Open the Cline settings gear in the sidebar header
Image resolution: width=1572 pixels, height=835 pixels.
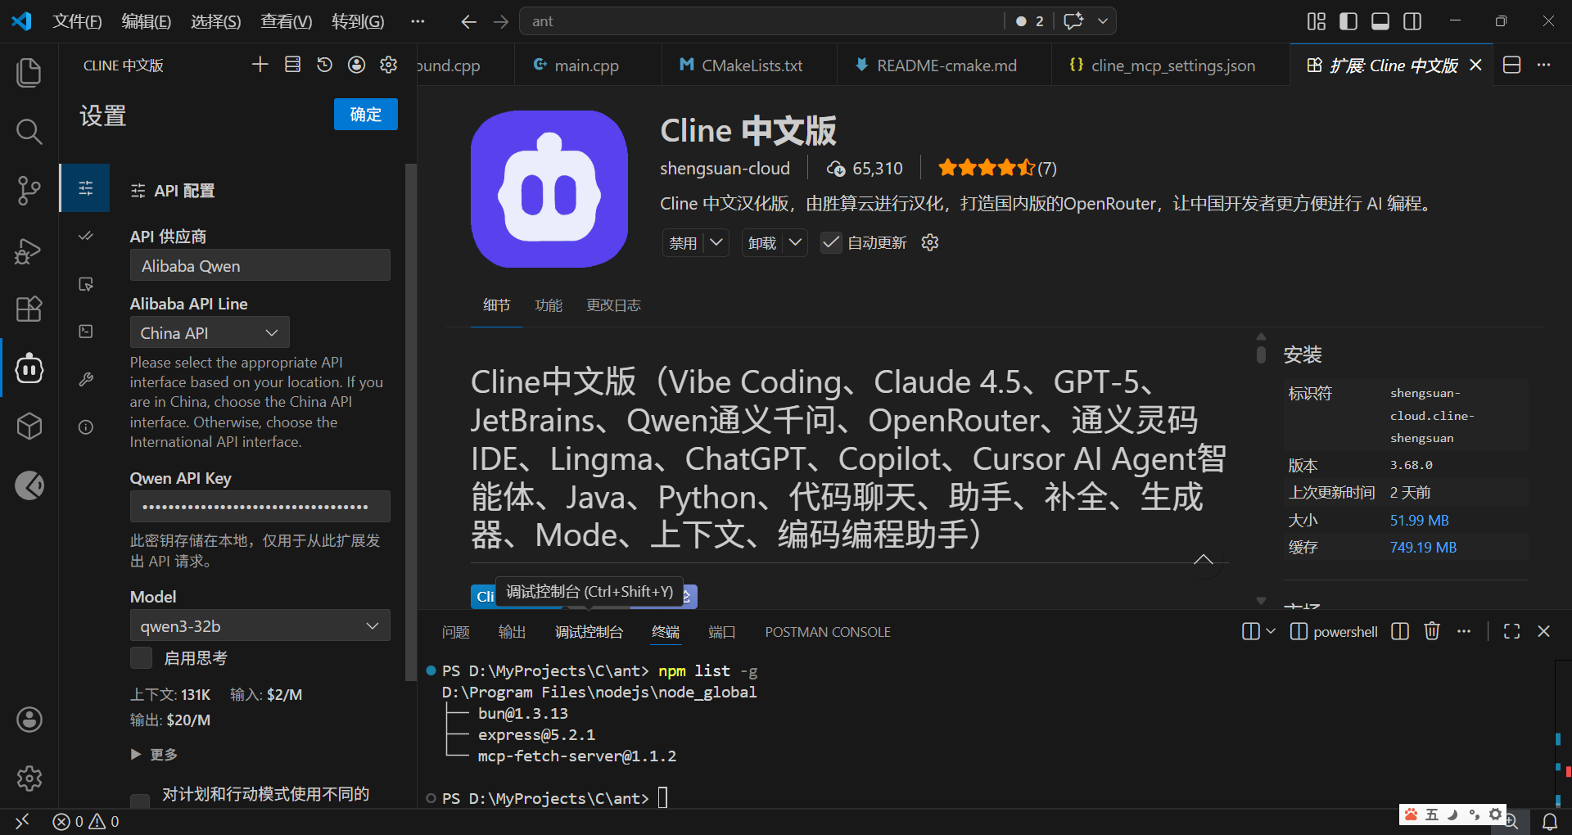[388, 65]
